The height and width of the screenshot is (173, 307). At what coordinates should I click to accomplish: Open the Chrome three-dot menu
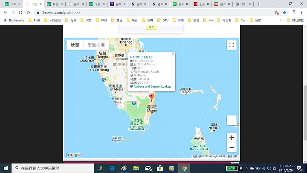coord(301,12)
